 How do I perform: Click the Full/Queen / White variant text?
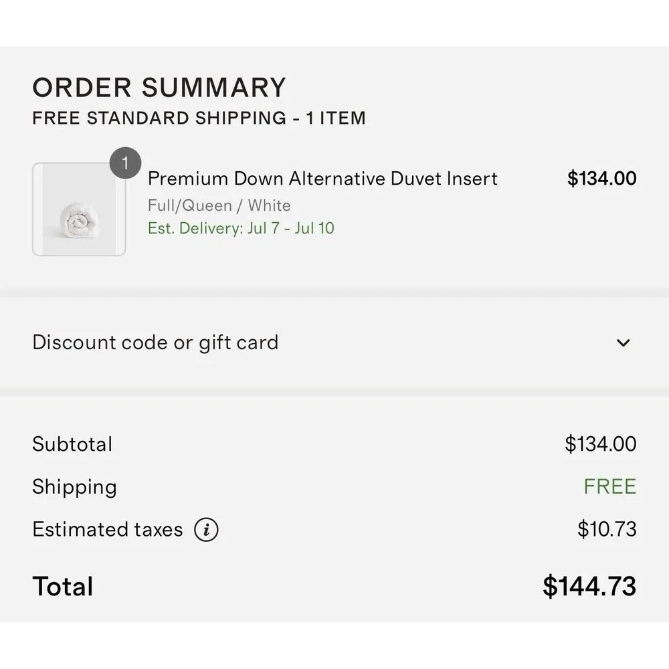click(219, 205)
